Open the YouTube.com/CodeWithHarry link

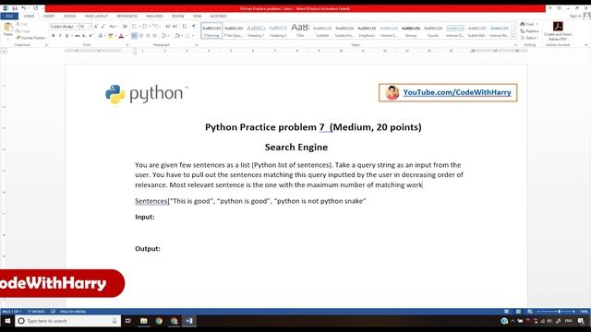(457, 92)
